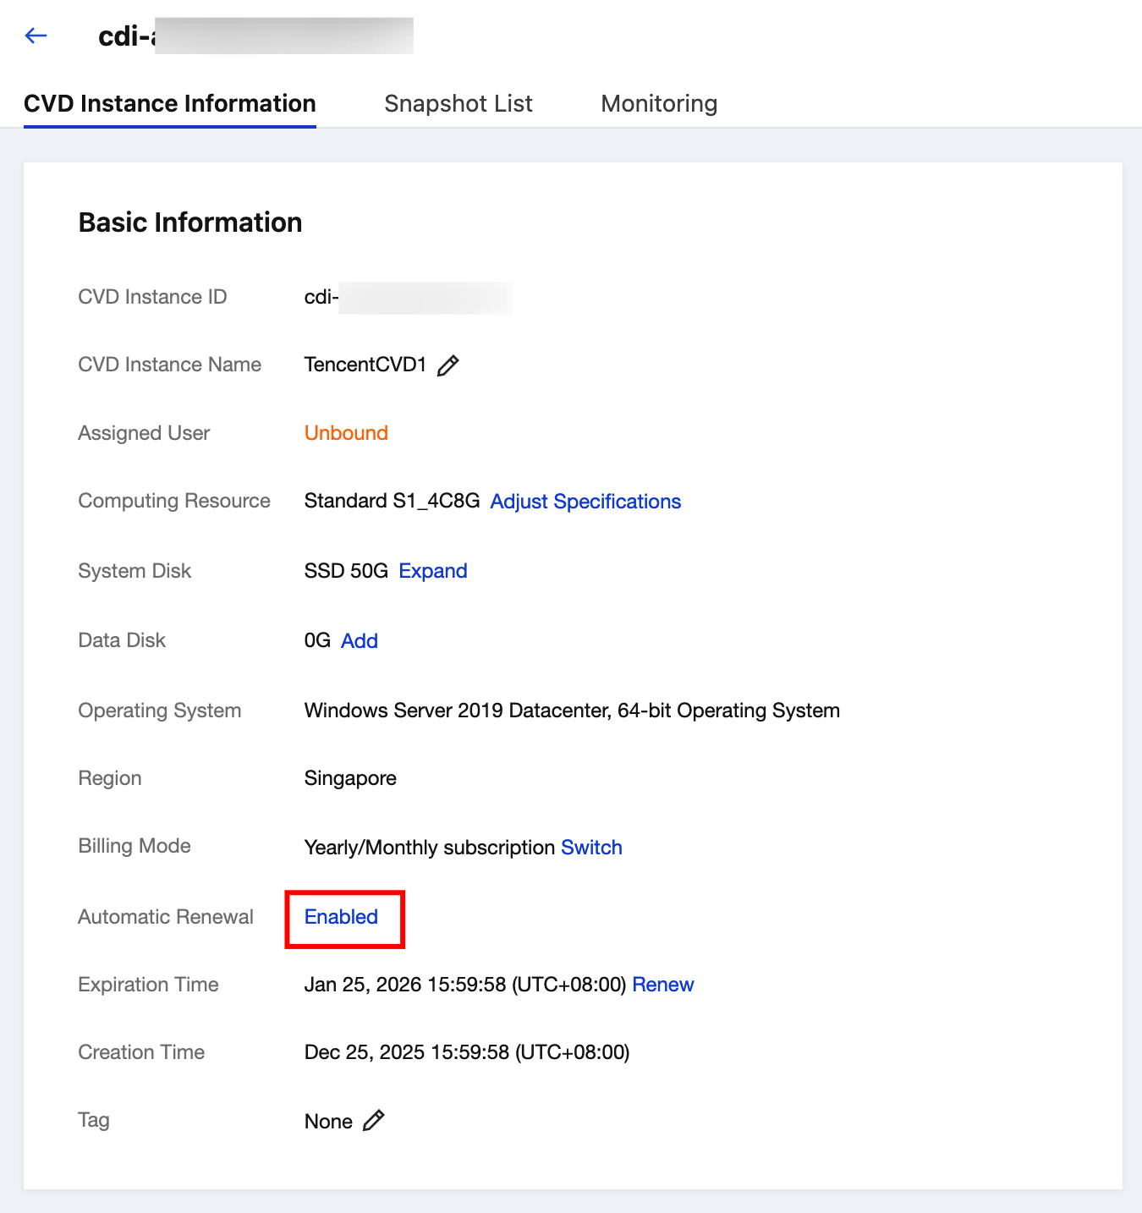Click the TencentCVD1 instance name text
The height and width of the screenshot is (1213, 1142).
(365, 365)
